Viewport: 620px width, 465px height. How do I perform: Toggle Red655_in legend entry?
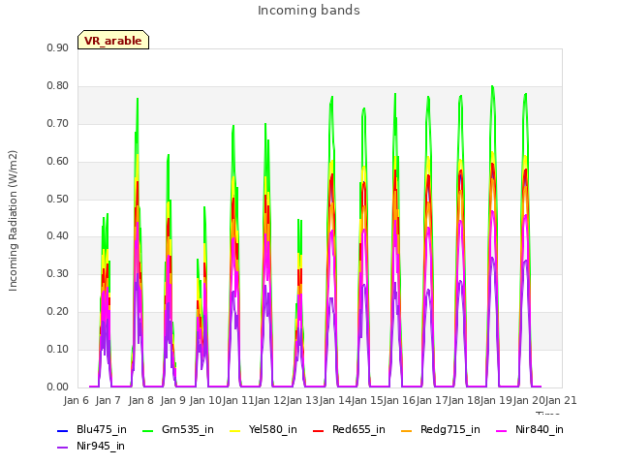point(349,429)
